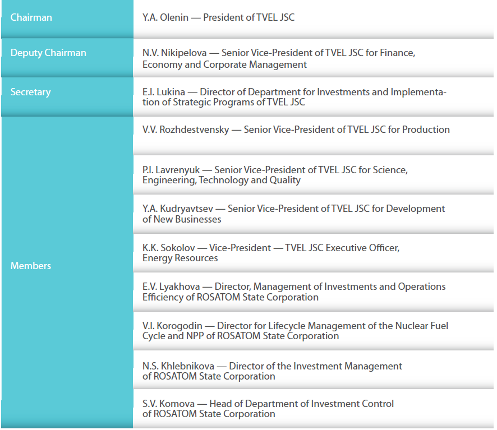Click the Secretary role label
The image size is (497, 430).
(30, 92)
